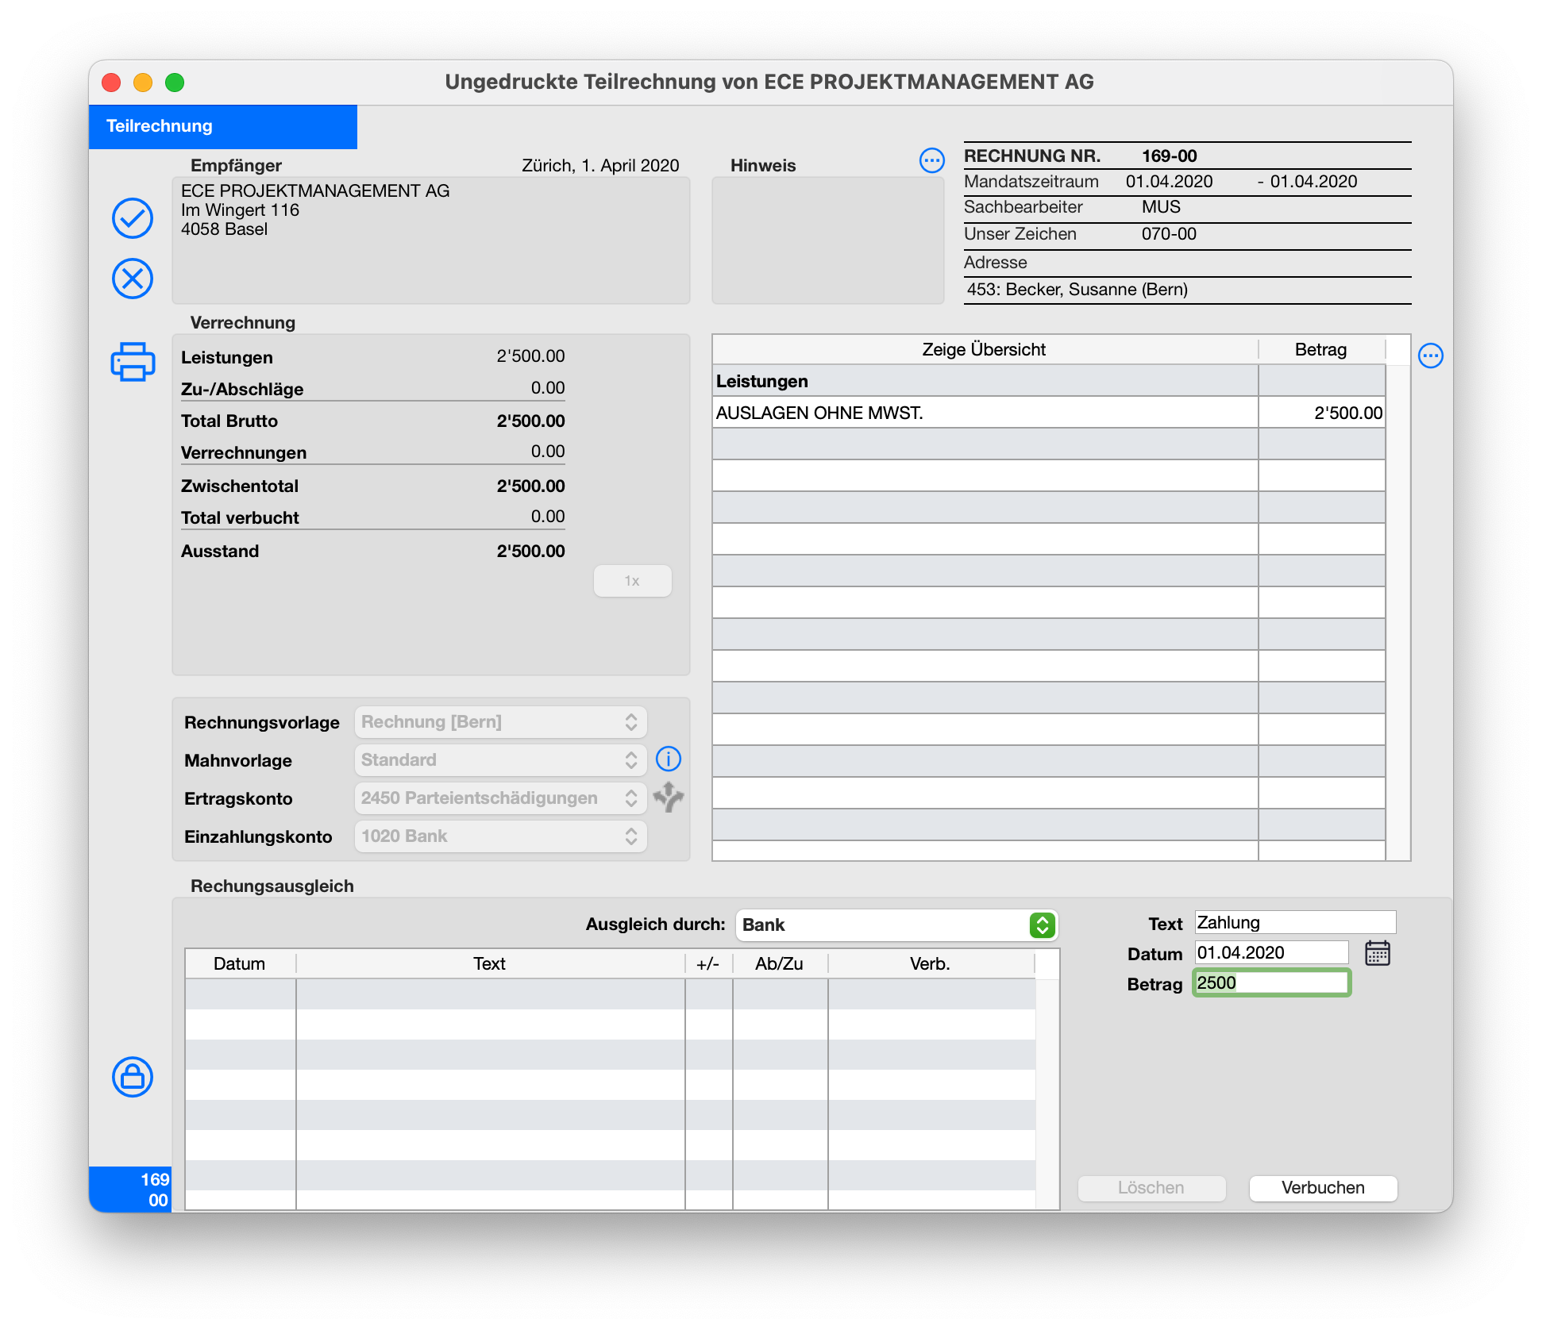Click the +/- column header
The image size is (1542, 1330).
[x=708, y=964]
